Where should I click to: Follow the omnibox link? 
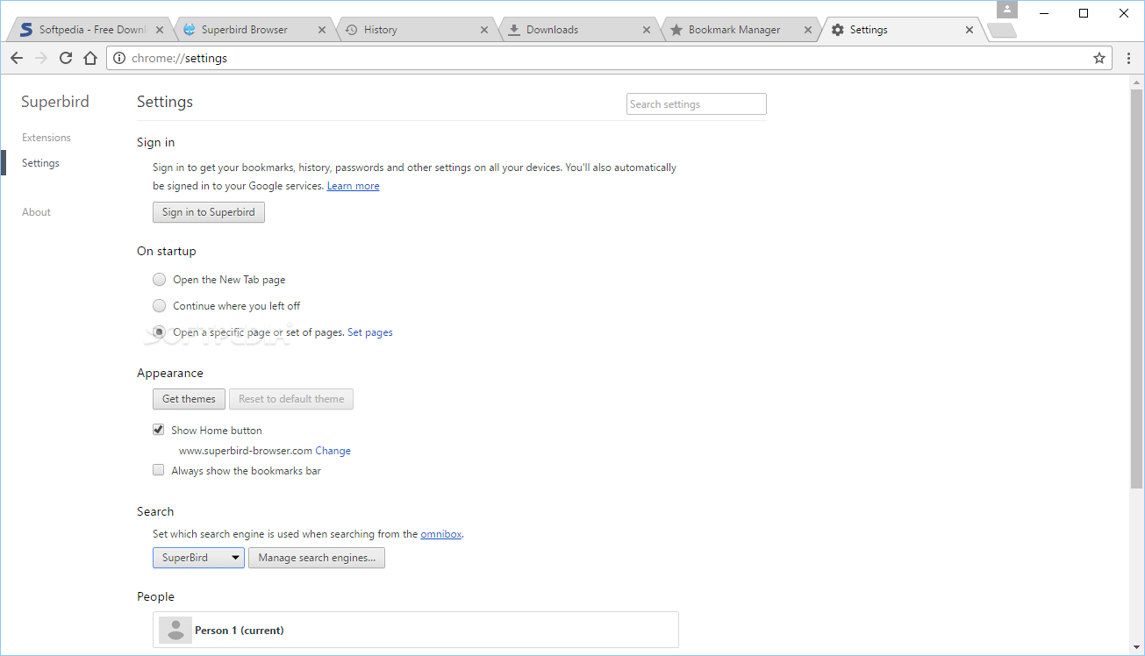(441, 534)
